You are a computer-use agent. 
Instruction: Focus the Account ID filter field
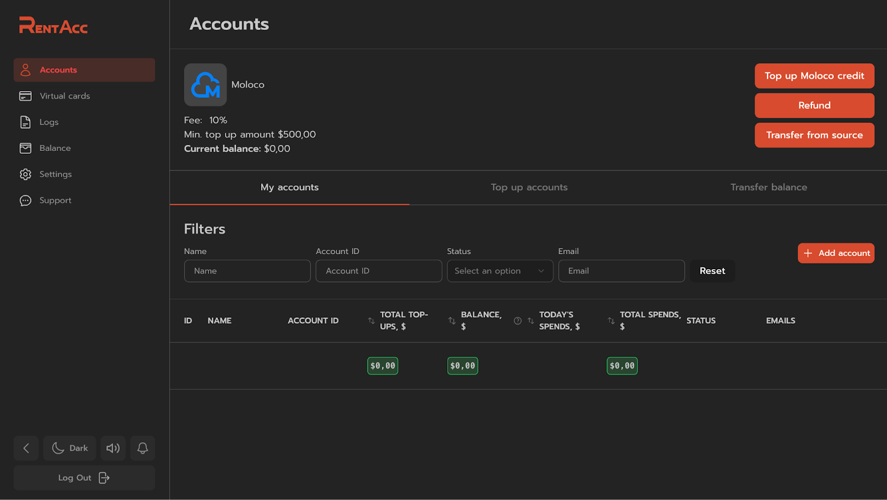point(379,271)
